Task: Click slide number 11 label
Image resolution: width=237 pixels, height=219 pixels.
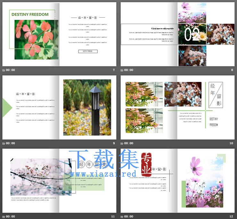Action: click(x=113, y=216)
